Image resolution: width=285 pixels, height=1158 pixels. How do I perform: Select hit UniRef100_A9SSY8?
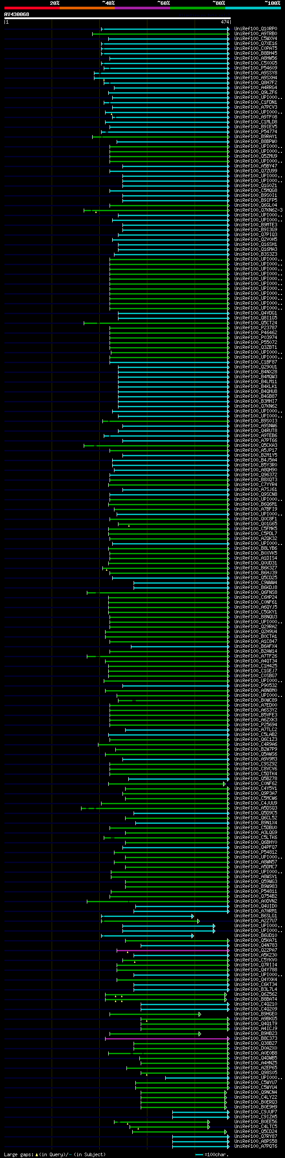256,73
